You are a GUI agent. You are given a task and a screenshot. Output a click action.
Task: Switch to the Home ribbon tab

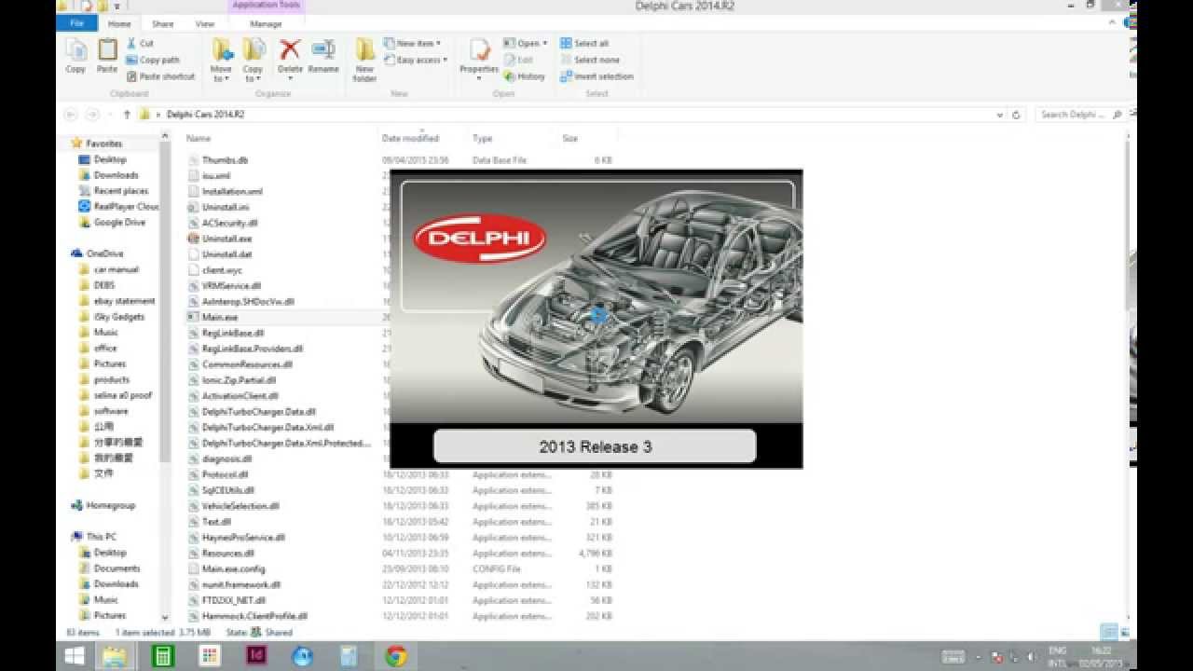coord(119,24)
